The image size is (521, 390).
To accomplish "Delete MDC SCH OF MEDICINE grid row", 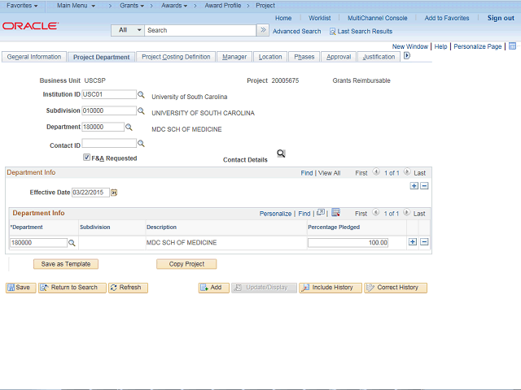I will 424,242.
